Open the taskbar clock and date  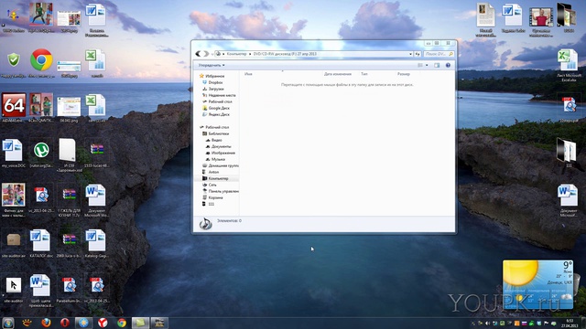point(570,323)
